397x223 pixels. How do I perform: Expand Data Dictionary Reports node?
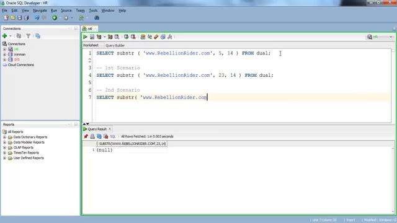coord(4,137)
